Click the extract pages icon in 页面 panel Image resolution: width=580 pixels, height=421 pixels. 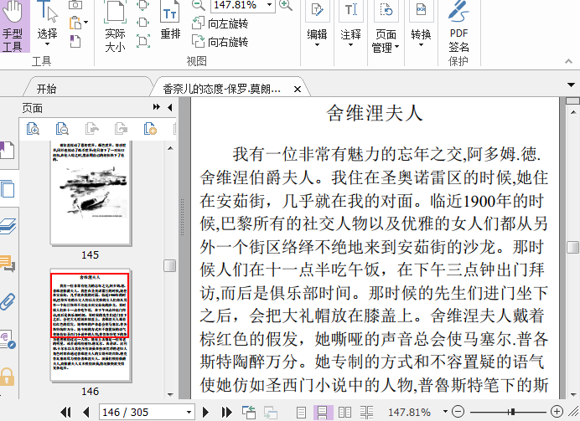[x=91, y=129]
